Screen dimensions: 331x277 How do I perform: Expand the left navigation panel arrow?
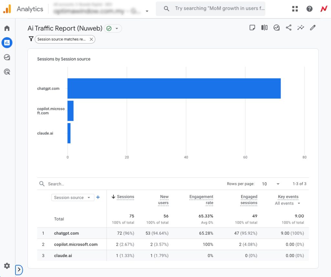(19, 269)
